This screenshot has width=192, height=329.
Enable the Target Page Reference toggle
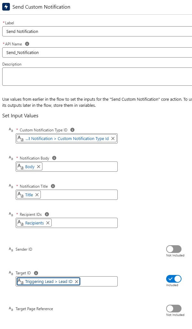coord(174,309)
